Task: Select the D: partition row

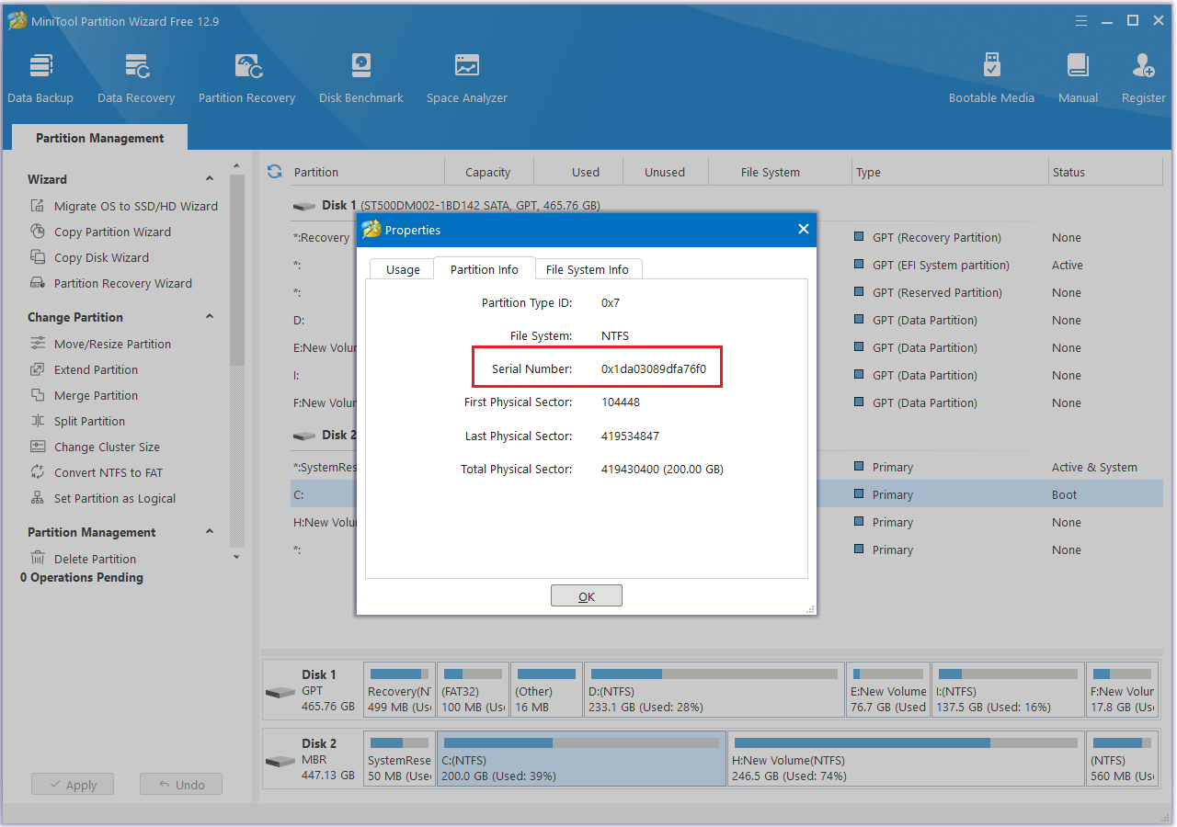Action: [726, 320]
